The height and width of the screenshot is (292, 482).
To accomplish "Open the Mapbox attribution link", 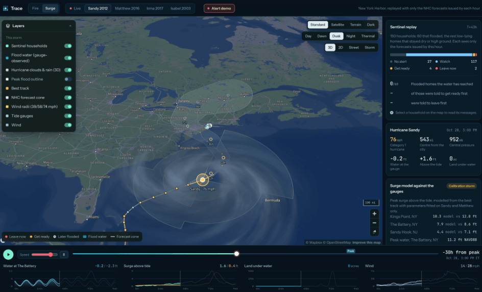I will [314, 242].
